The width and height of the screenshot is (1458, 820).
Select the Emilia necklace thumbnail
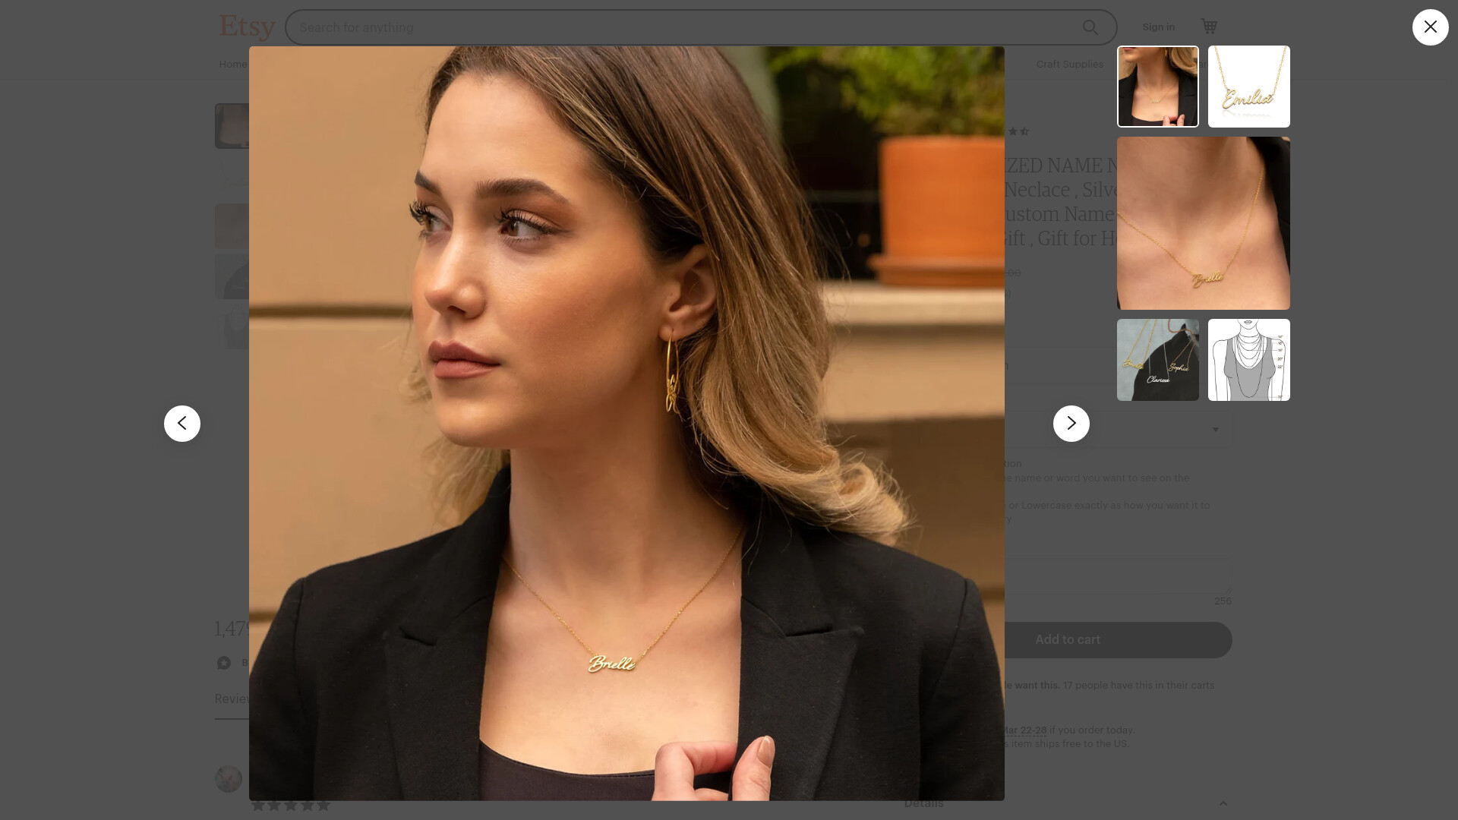click(1248, 87)
